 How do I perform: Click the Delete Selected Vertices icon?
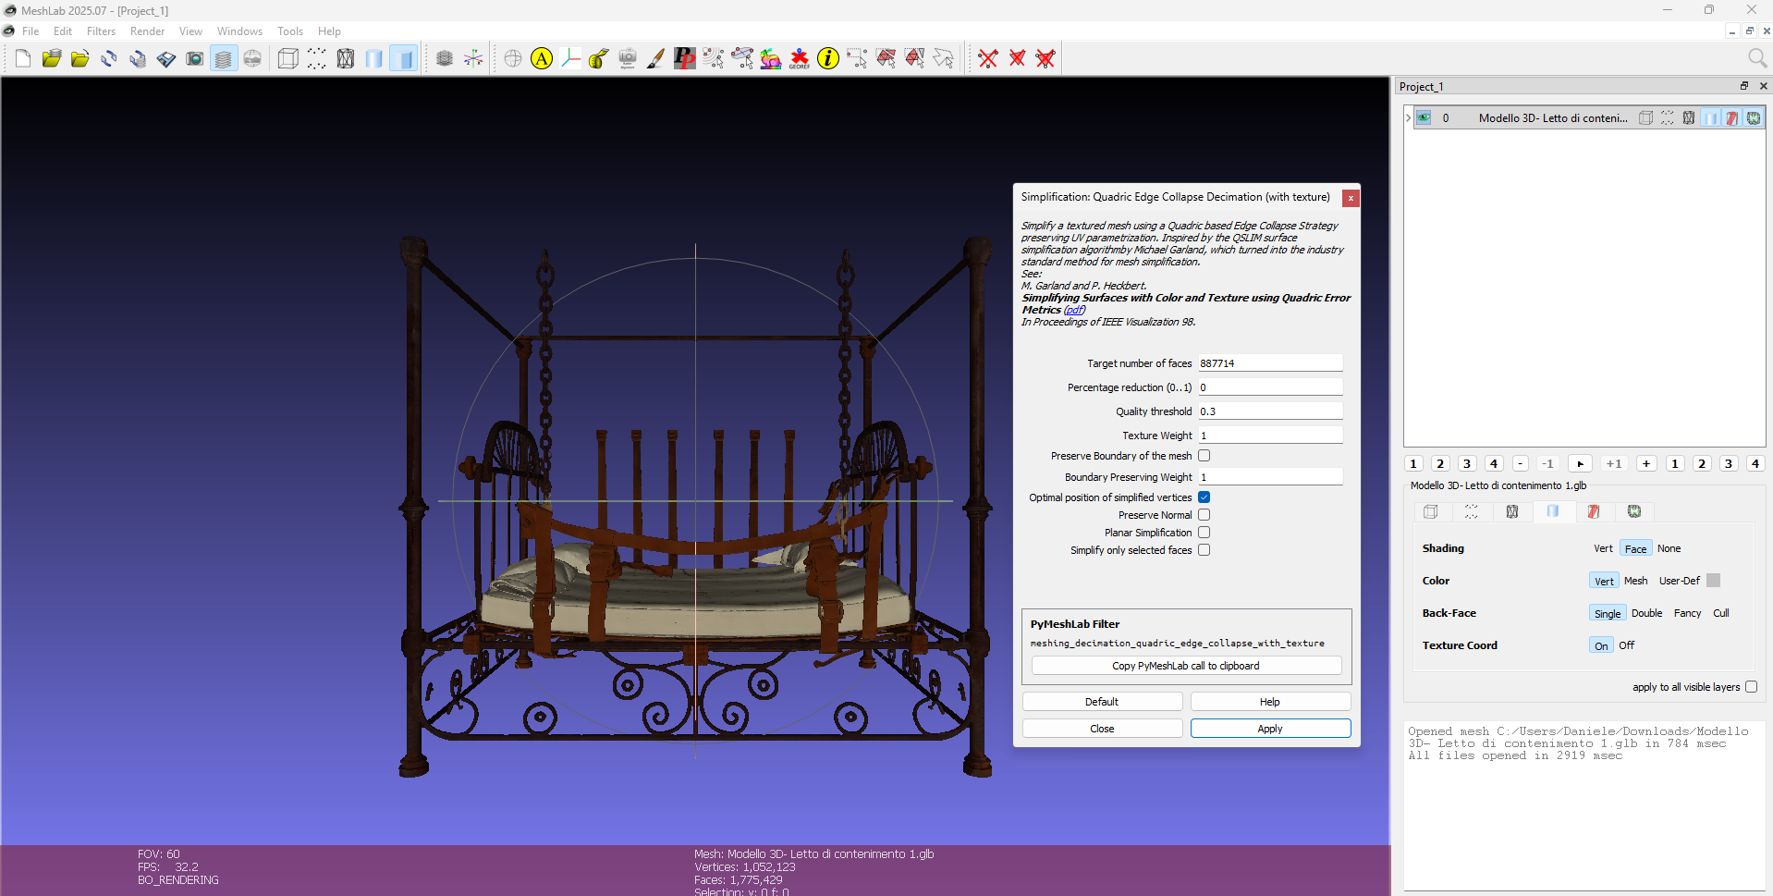(x=988, y=59)
